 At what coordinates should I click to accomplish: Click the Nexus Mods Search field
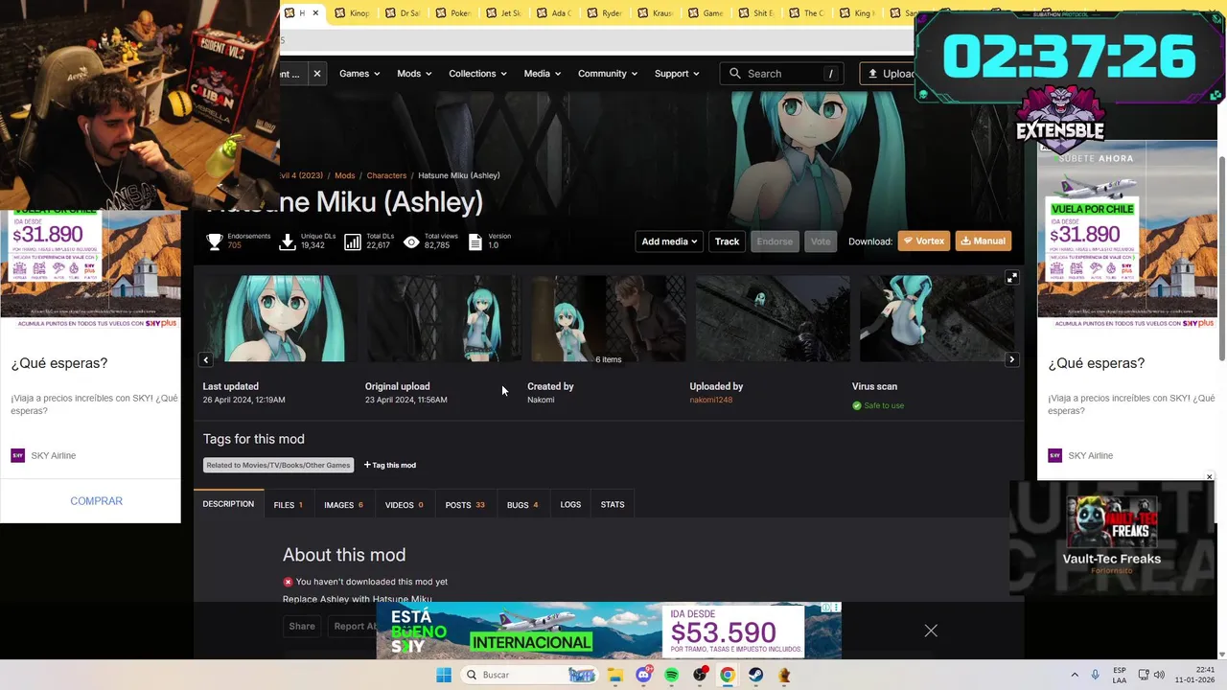(x=783, y=74)
